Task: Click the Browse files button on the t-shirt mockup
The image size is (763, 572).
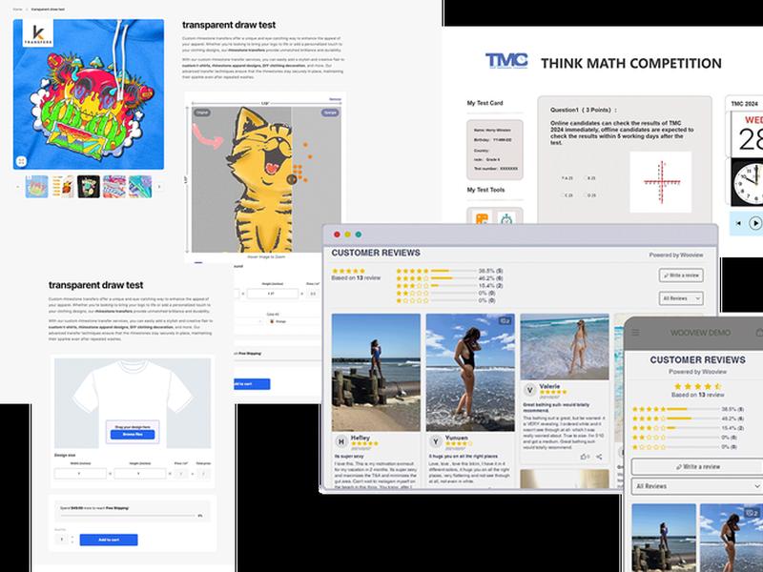Action: [x=133, y=435]
